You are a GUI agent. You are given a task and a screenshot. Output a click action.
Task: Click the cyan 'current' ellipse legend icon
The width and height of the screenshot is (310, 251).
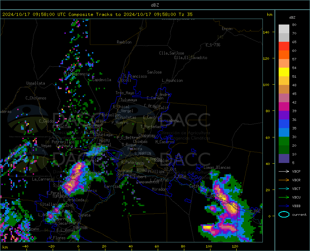pyautogui.click(x=284, y=214)
